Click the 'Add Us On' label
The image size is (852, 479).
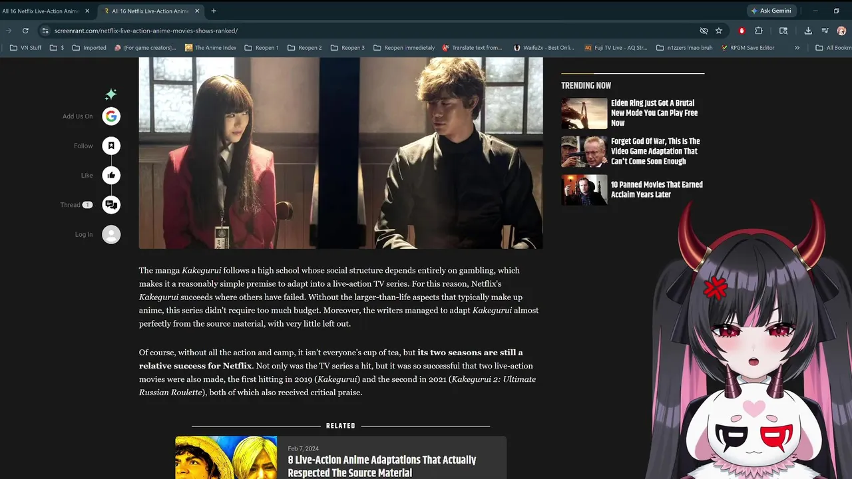[x=78, y=116]
